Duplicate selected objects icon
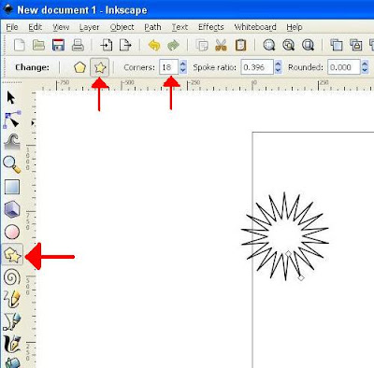 337,45
